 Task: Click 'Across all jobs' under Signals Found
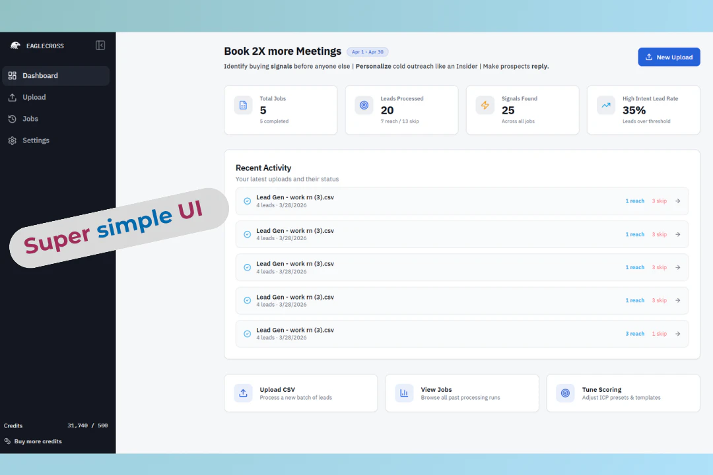pos(518,121)
